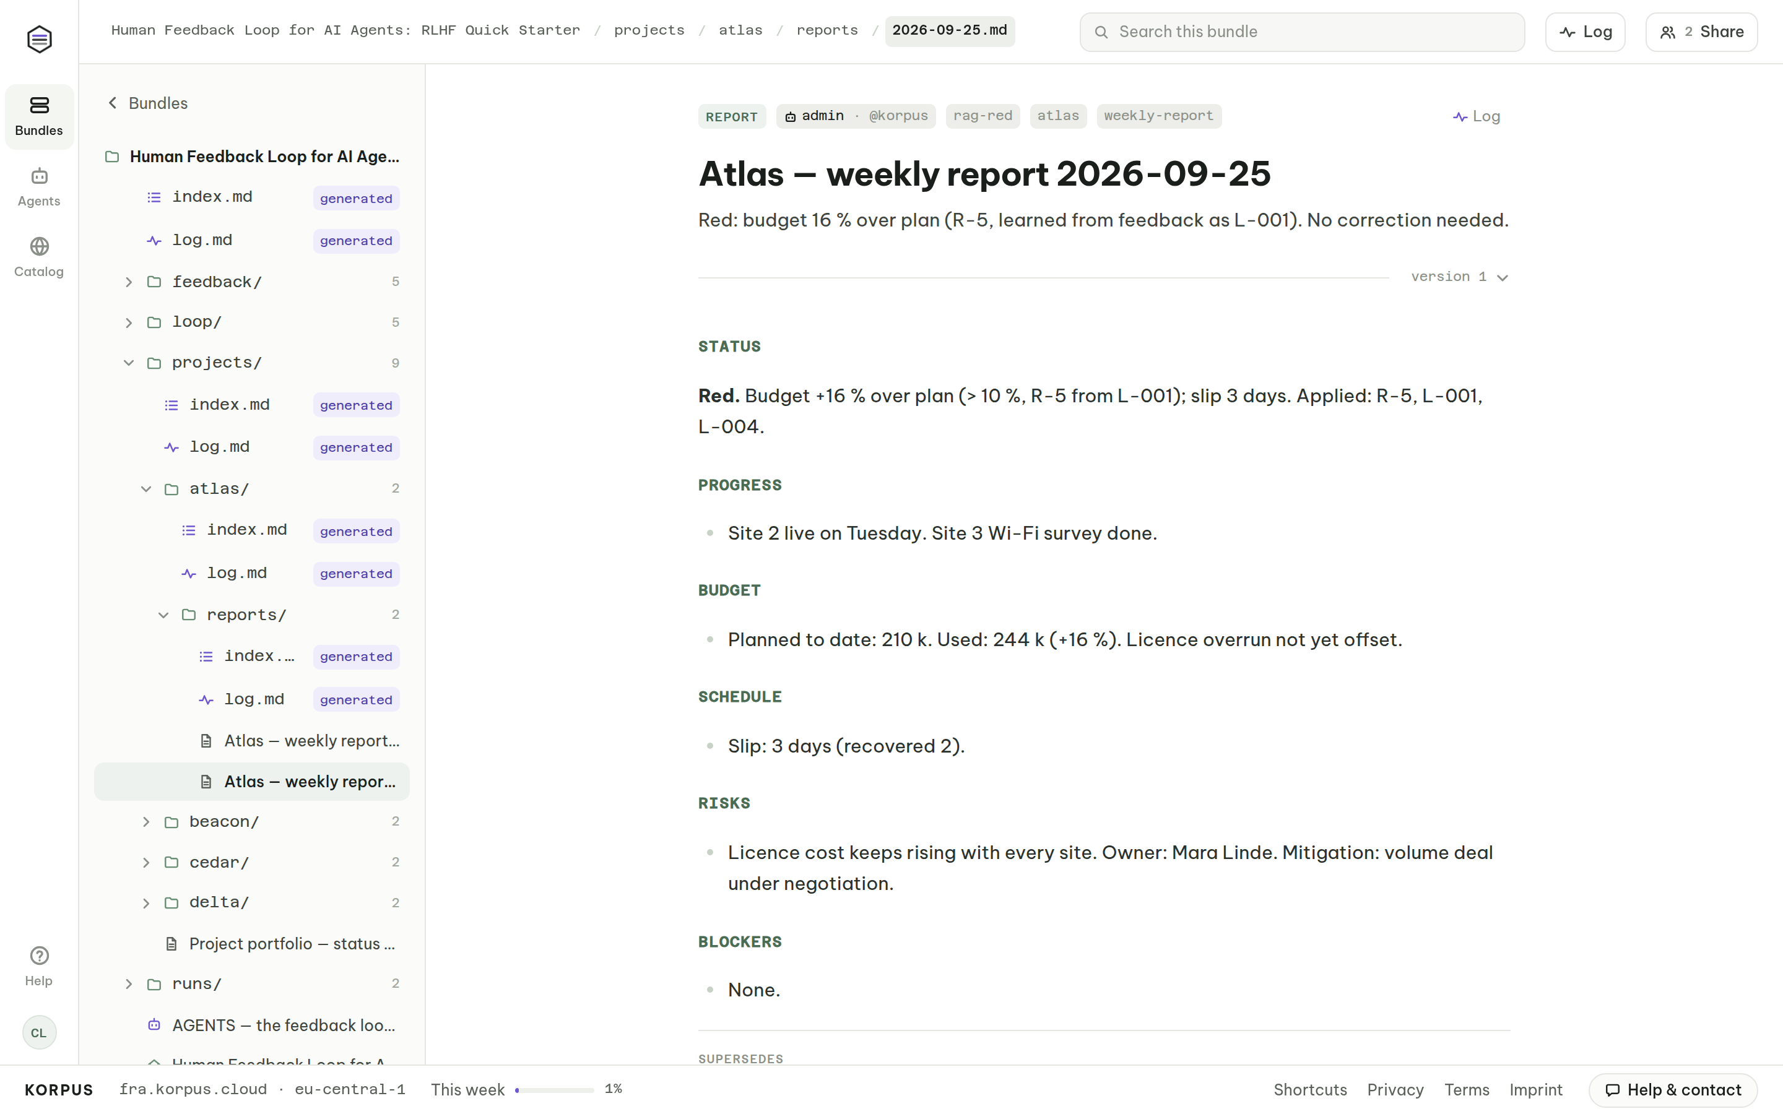
Task: Collapse the projects/ folder
Action: [129, 363]
